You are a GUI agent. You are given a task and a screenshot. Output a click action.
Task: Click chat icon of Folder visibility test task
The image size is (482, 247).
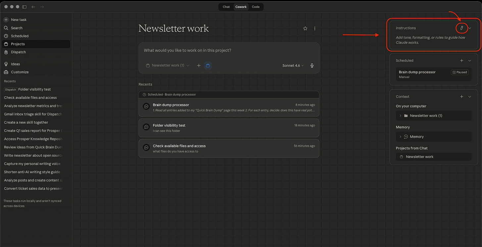click(x=146, y=127)
